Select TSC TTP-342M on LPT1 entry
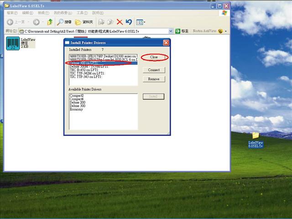This screenshot has width=292, height=219. point(104,73)
